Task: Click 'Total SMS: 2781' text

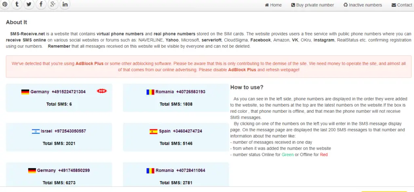Action: pyautogui.click(x=176, y=182)
